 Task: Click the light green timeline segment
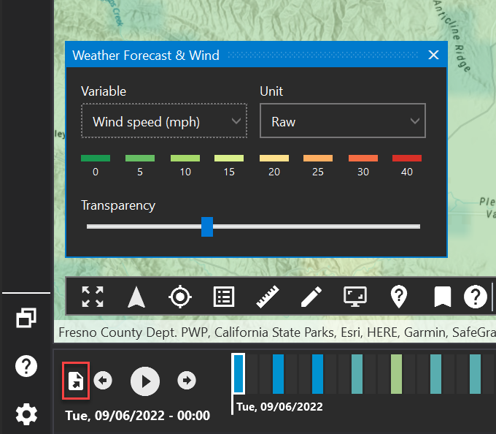[396, 373]
